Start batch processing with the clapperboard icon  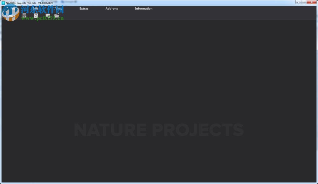(x=57, y=15)
